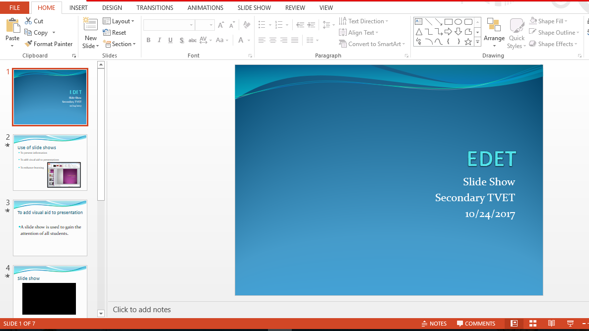Select the oval shape tool
Viewport: 589px width, 331px height.
pos(458,21)
